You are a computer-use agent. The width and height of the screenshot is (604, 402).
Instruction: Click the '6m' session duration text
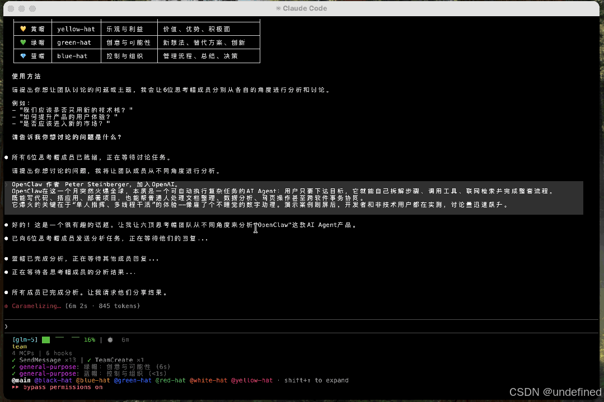pyautogui.click(x=125, y=340)
